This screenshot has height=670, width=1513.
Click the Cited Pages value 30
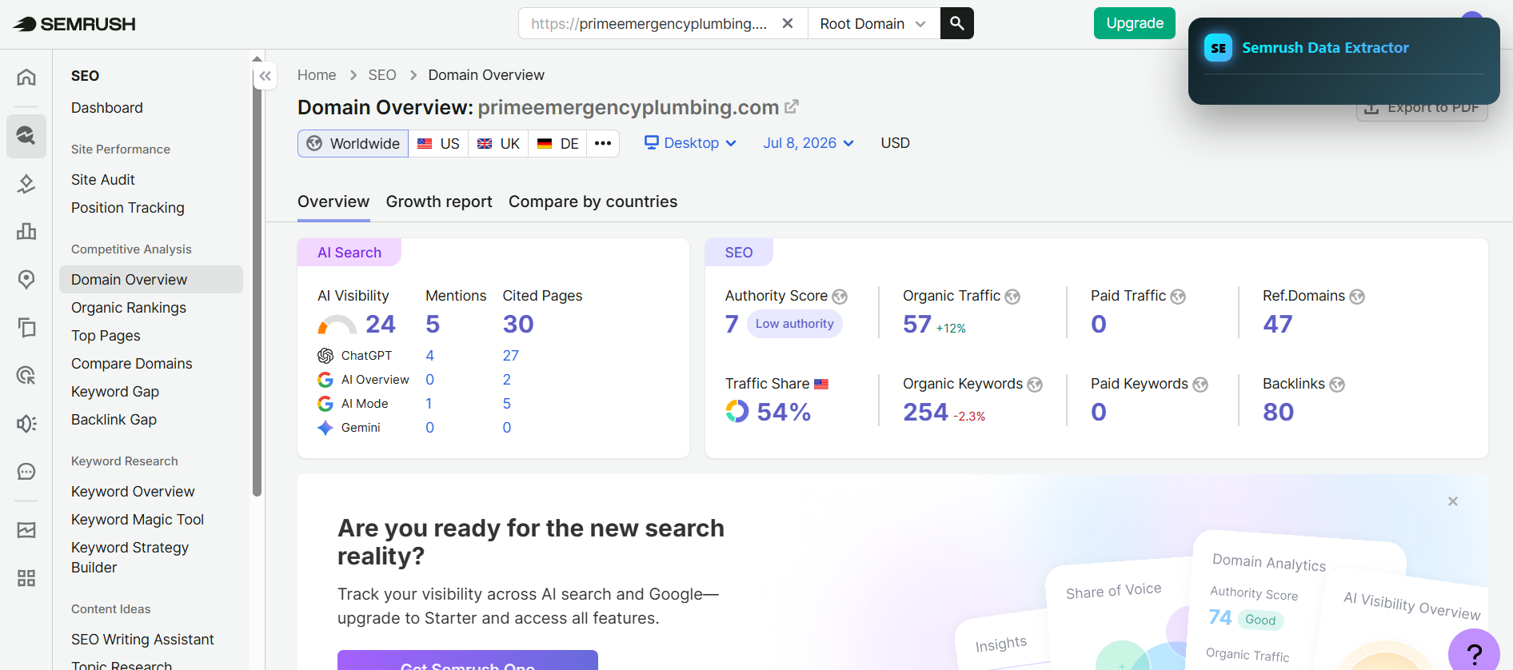(518, 324)
